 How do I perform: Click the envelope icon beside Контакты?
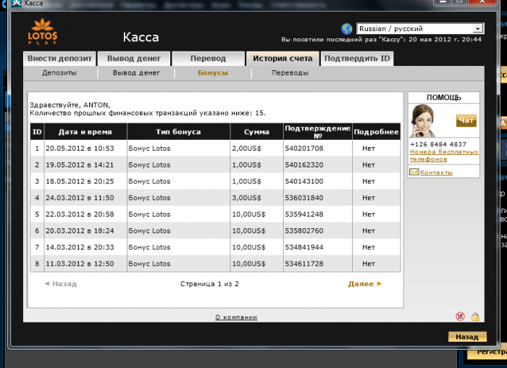[414, 172]
